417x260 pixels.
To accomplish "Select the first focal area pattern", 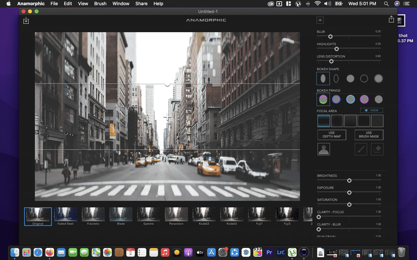I will coord(324,121).
